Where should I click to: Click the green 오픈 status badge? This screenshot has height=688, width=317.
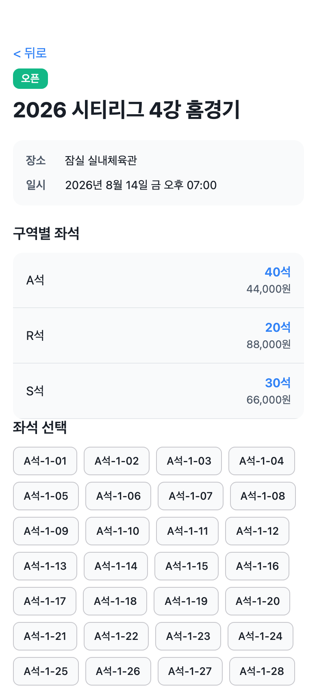[x=30, y=79]
